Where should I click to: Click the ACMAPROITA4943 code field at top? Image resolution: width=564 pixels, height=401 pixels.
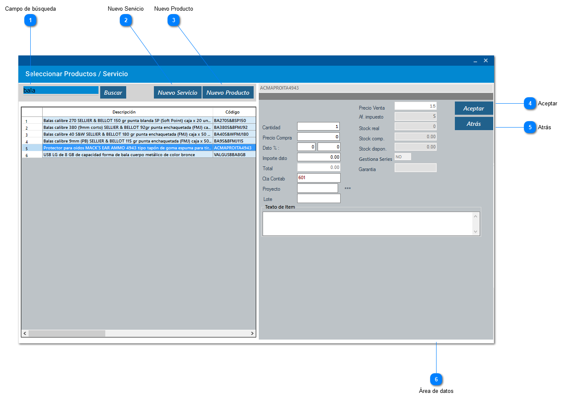click(376, 88)
